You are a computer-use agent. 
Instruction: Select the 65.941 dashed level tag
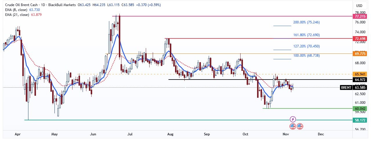click(x=360, y=74)
